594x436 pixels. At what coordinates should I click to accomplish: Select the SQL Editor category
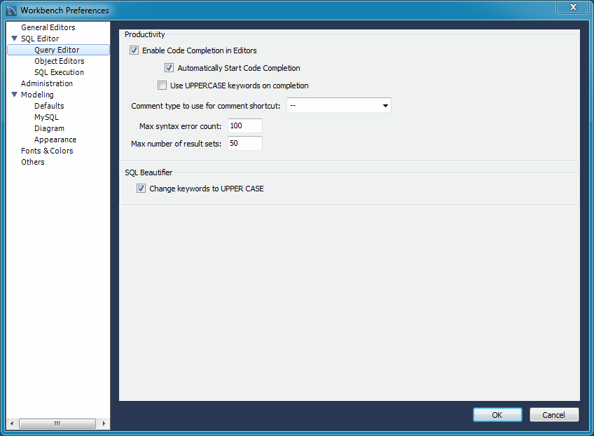pyautogui.click(x=40, y=39)
